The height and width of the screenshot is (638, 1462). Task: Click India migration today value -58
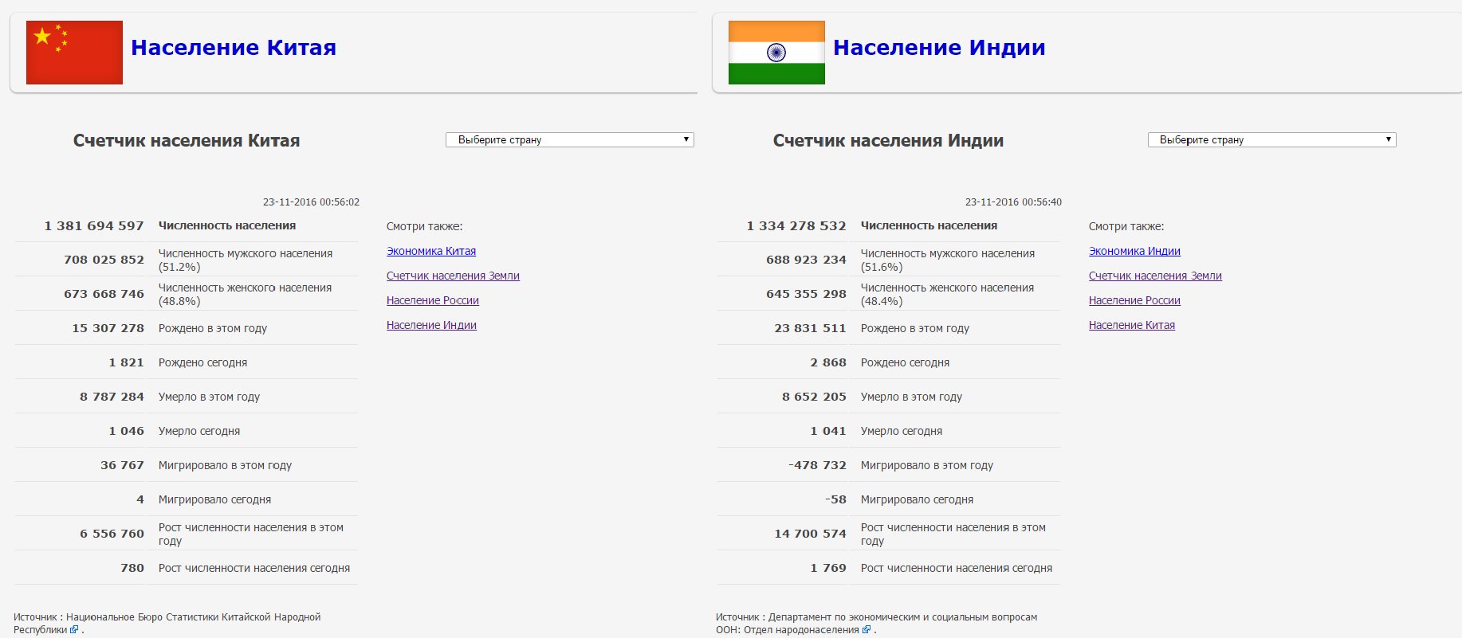(835, 499)
